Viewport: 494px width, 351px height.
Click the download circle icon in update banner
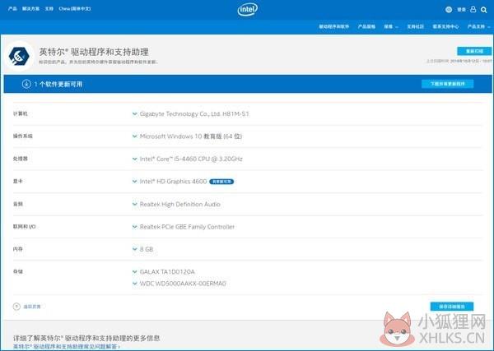tap(26, 84)
